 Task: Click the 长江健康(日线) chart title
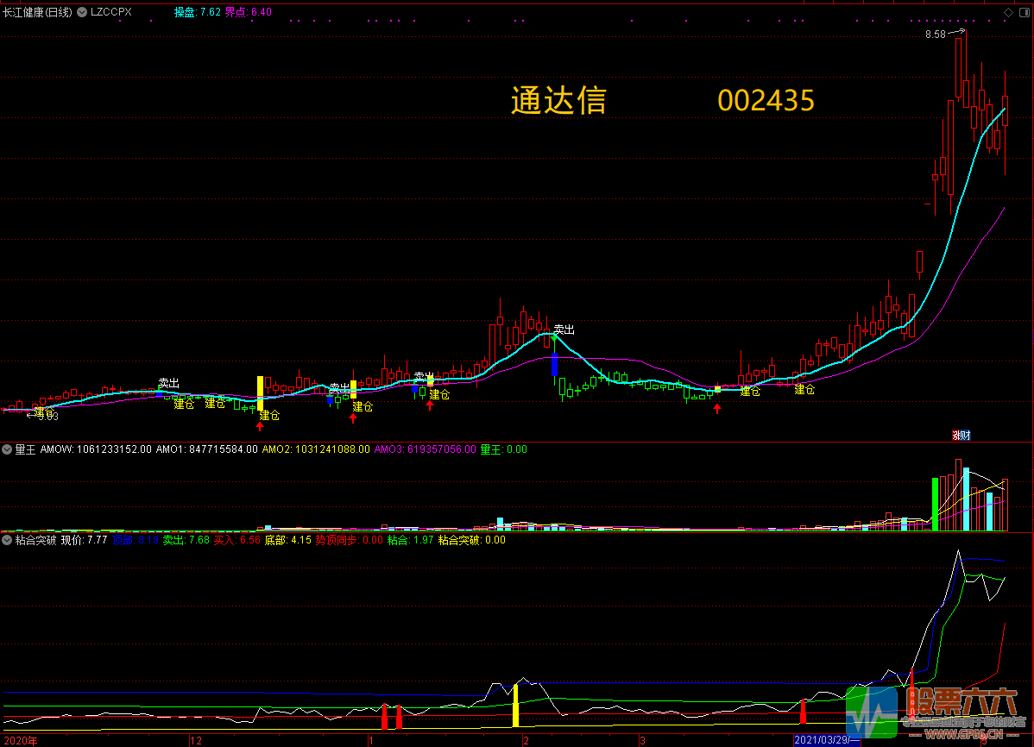[37, 12]
